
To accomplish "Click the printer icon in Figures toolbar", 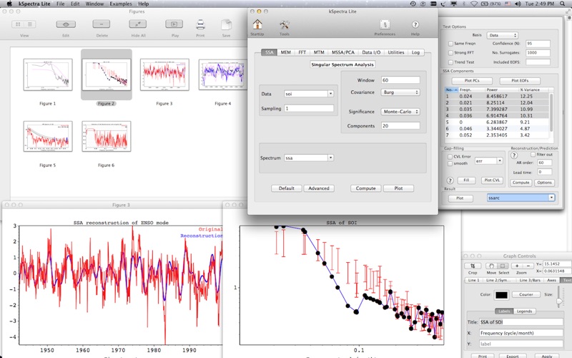I will coord(200,24).
